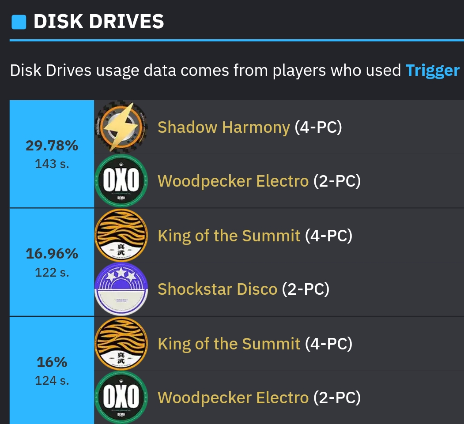Select the 29.78% usage stat cell
This screenshot has width=464, height=424.
tap(52, 154)
